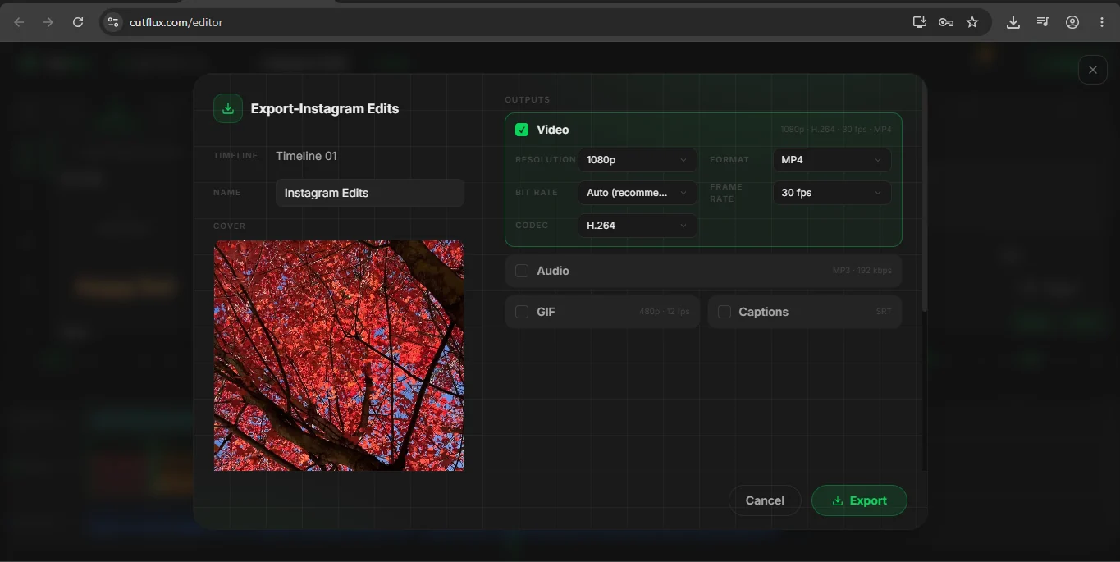Open the Bit Rate Auto dropdown
Image resolution: width=1120 pixels, height=562 pixels.
coord(638,193)
